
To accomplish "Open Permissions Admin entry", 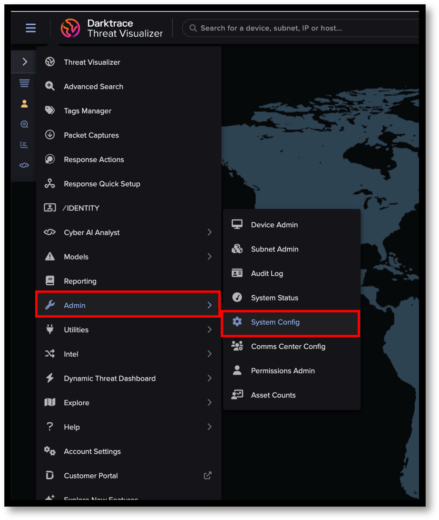I will coord(292,370).
